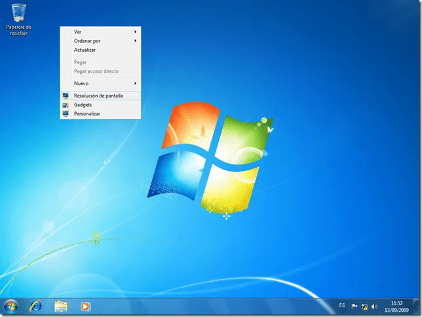Expand the Nuevo submenu
The width and height of the screenshot is (422, 317).
pyautogui.click(x=100, y=83)
